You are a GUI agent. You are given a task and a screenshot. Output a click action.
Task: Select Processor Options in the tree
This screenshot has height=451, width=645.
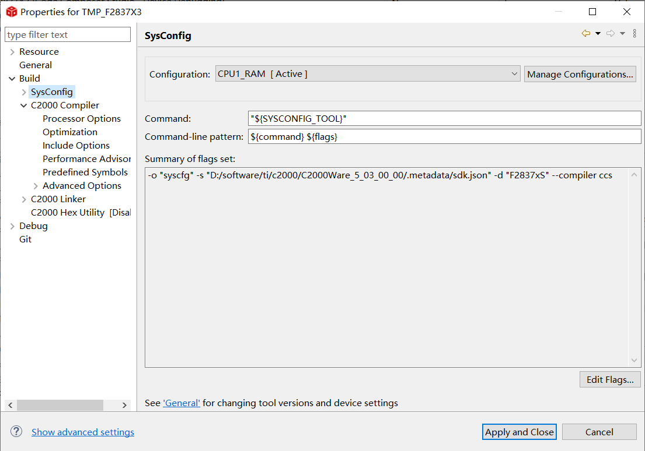click(x=81, y=119)
